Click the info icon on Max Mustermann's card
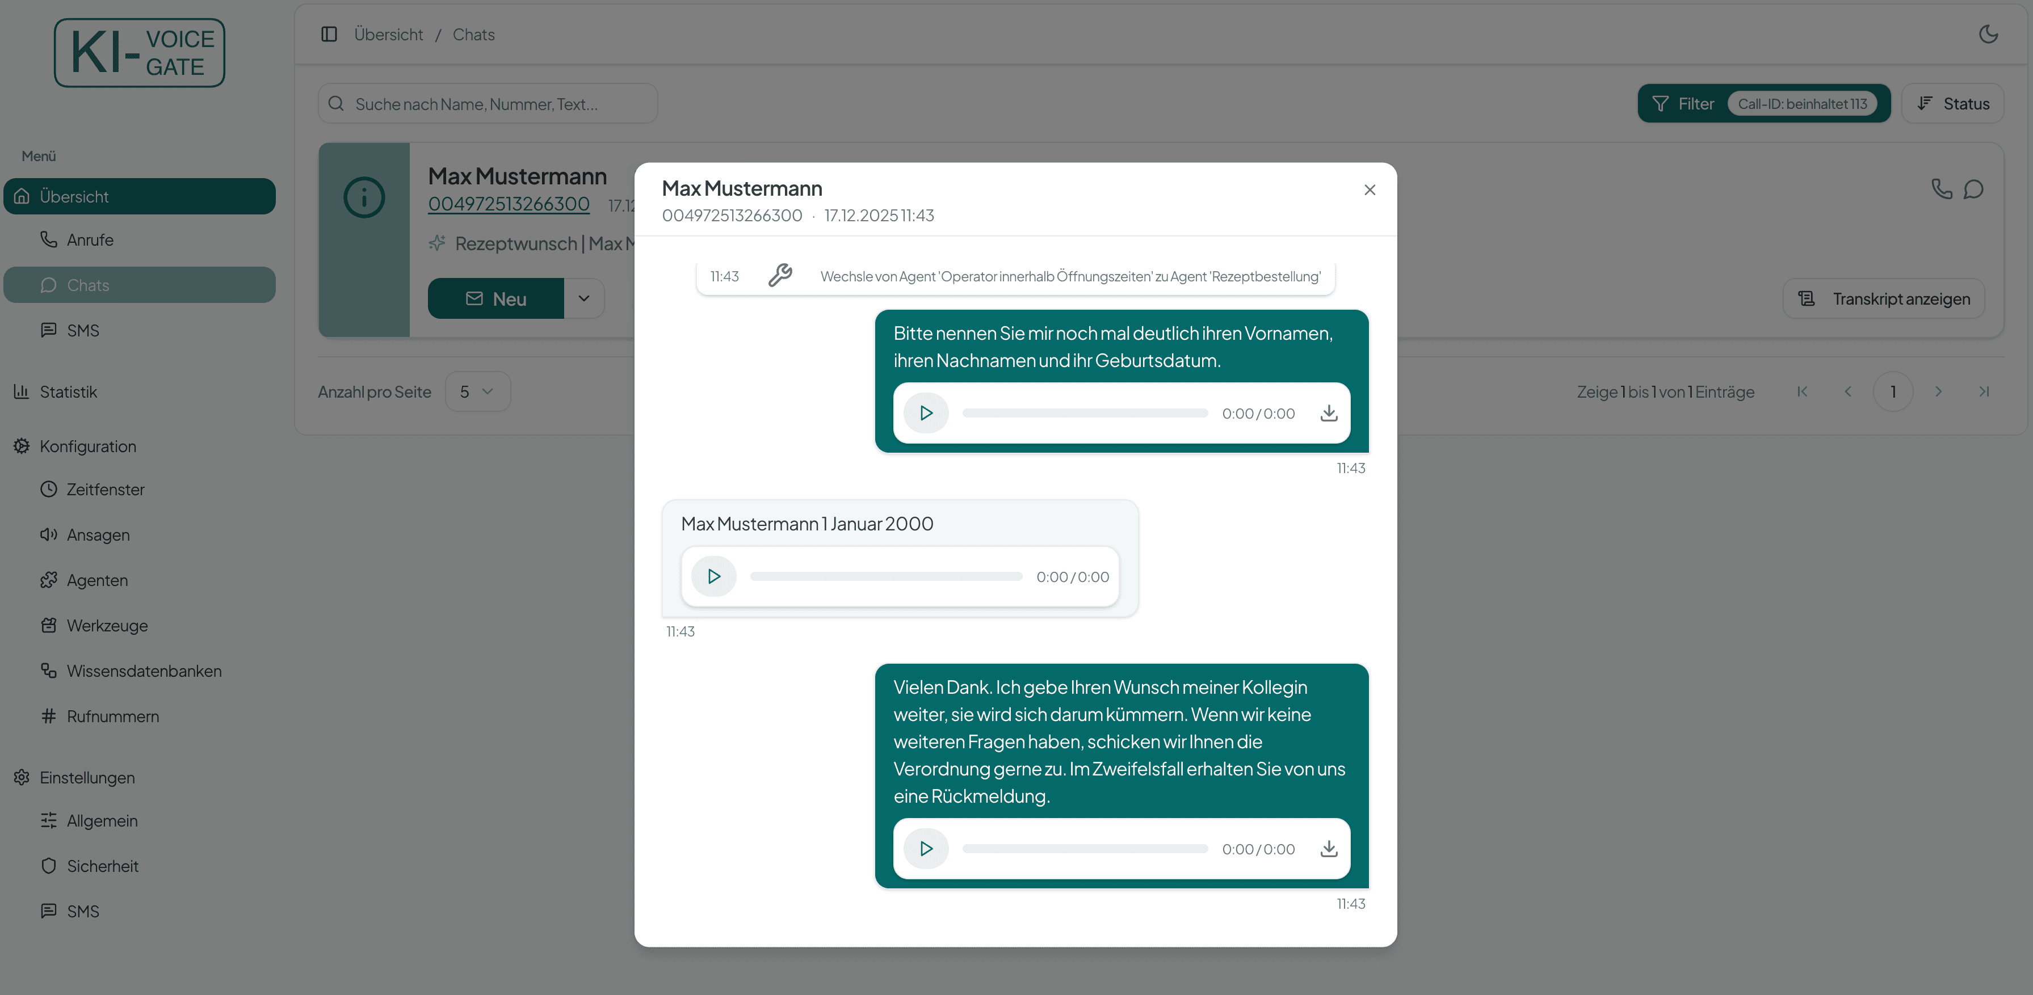 coord(363,197)
